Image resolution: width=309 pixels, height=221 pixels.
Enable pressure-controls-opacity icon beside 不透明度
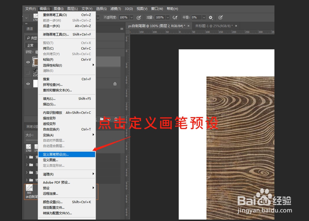tap(139, 18)
